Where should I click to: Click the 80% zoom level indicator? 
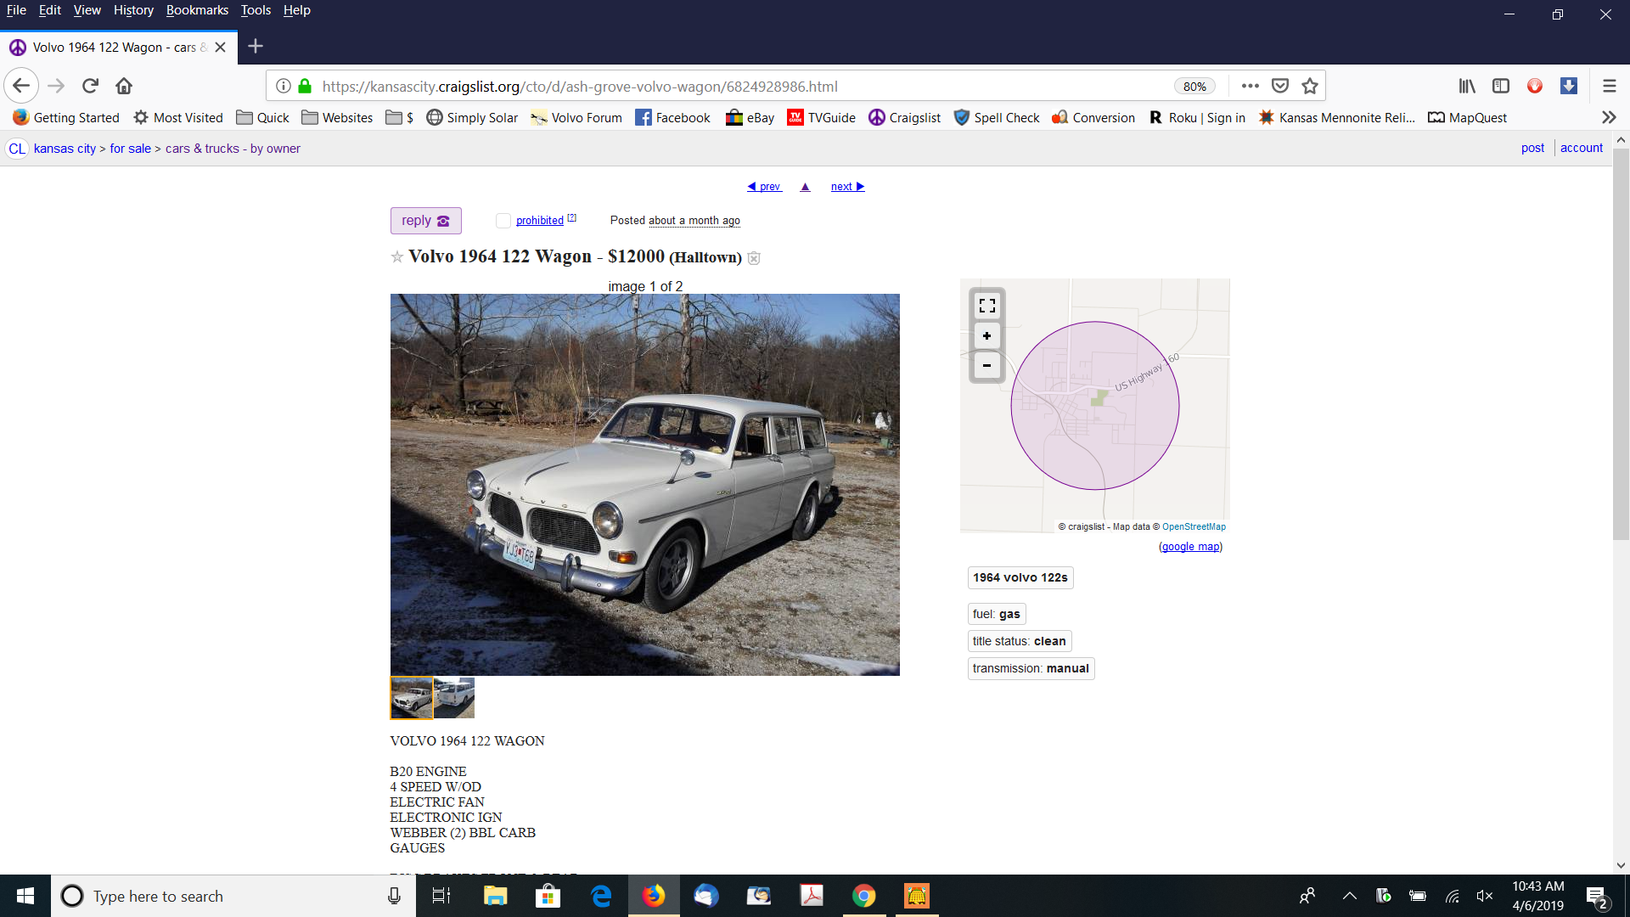(1194, 87)
